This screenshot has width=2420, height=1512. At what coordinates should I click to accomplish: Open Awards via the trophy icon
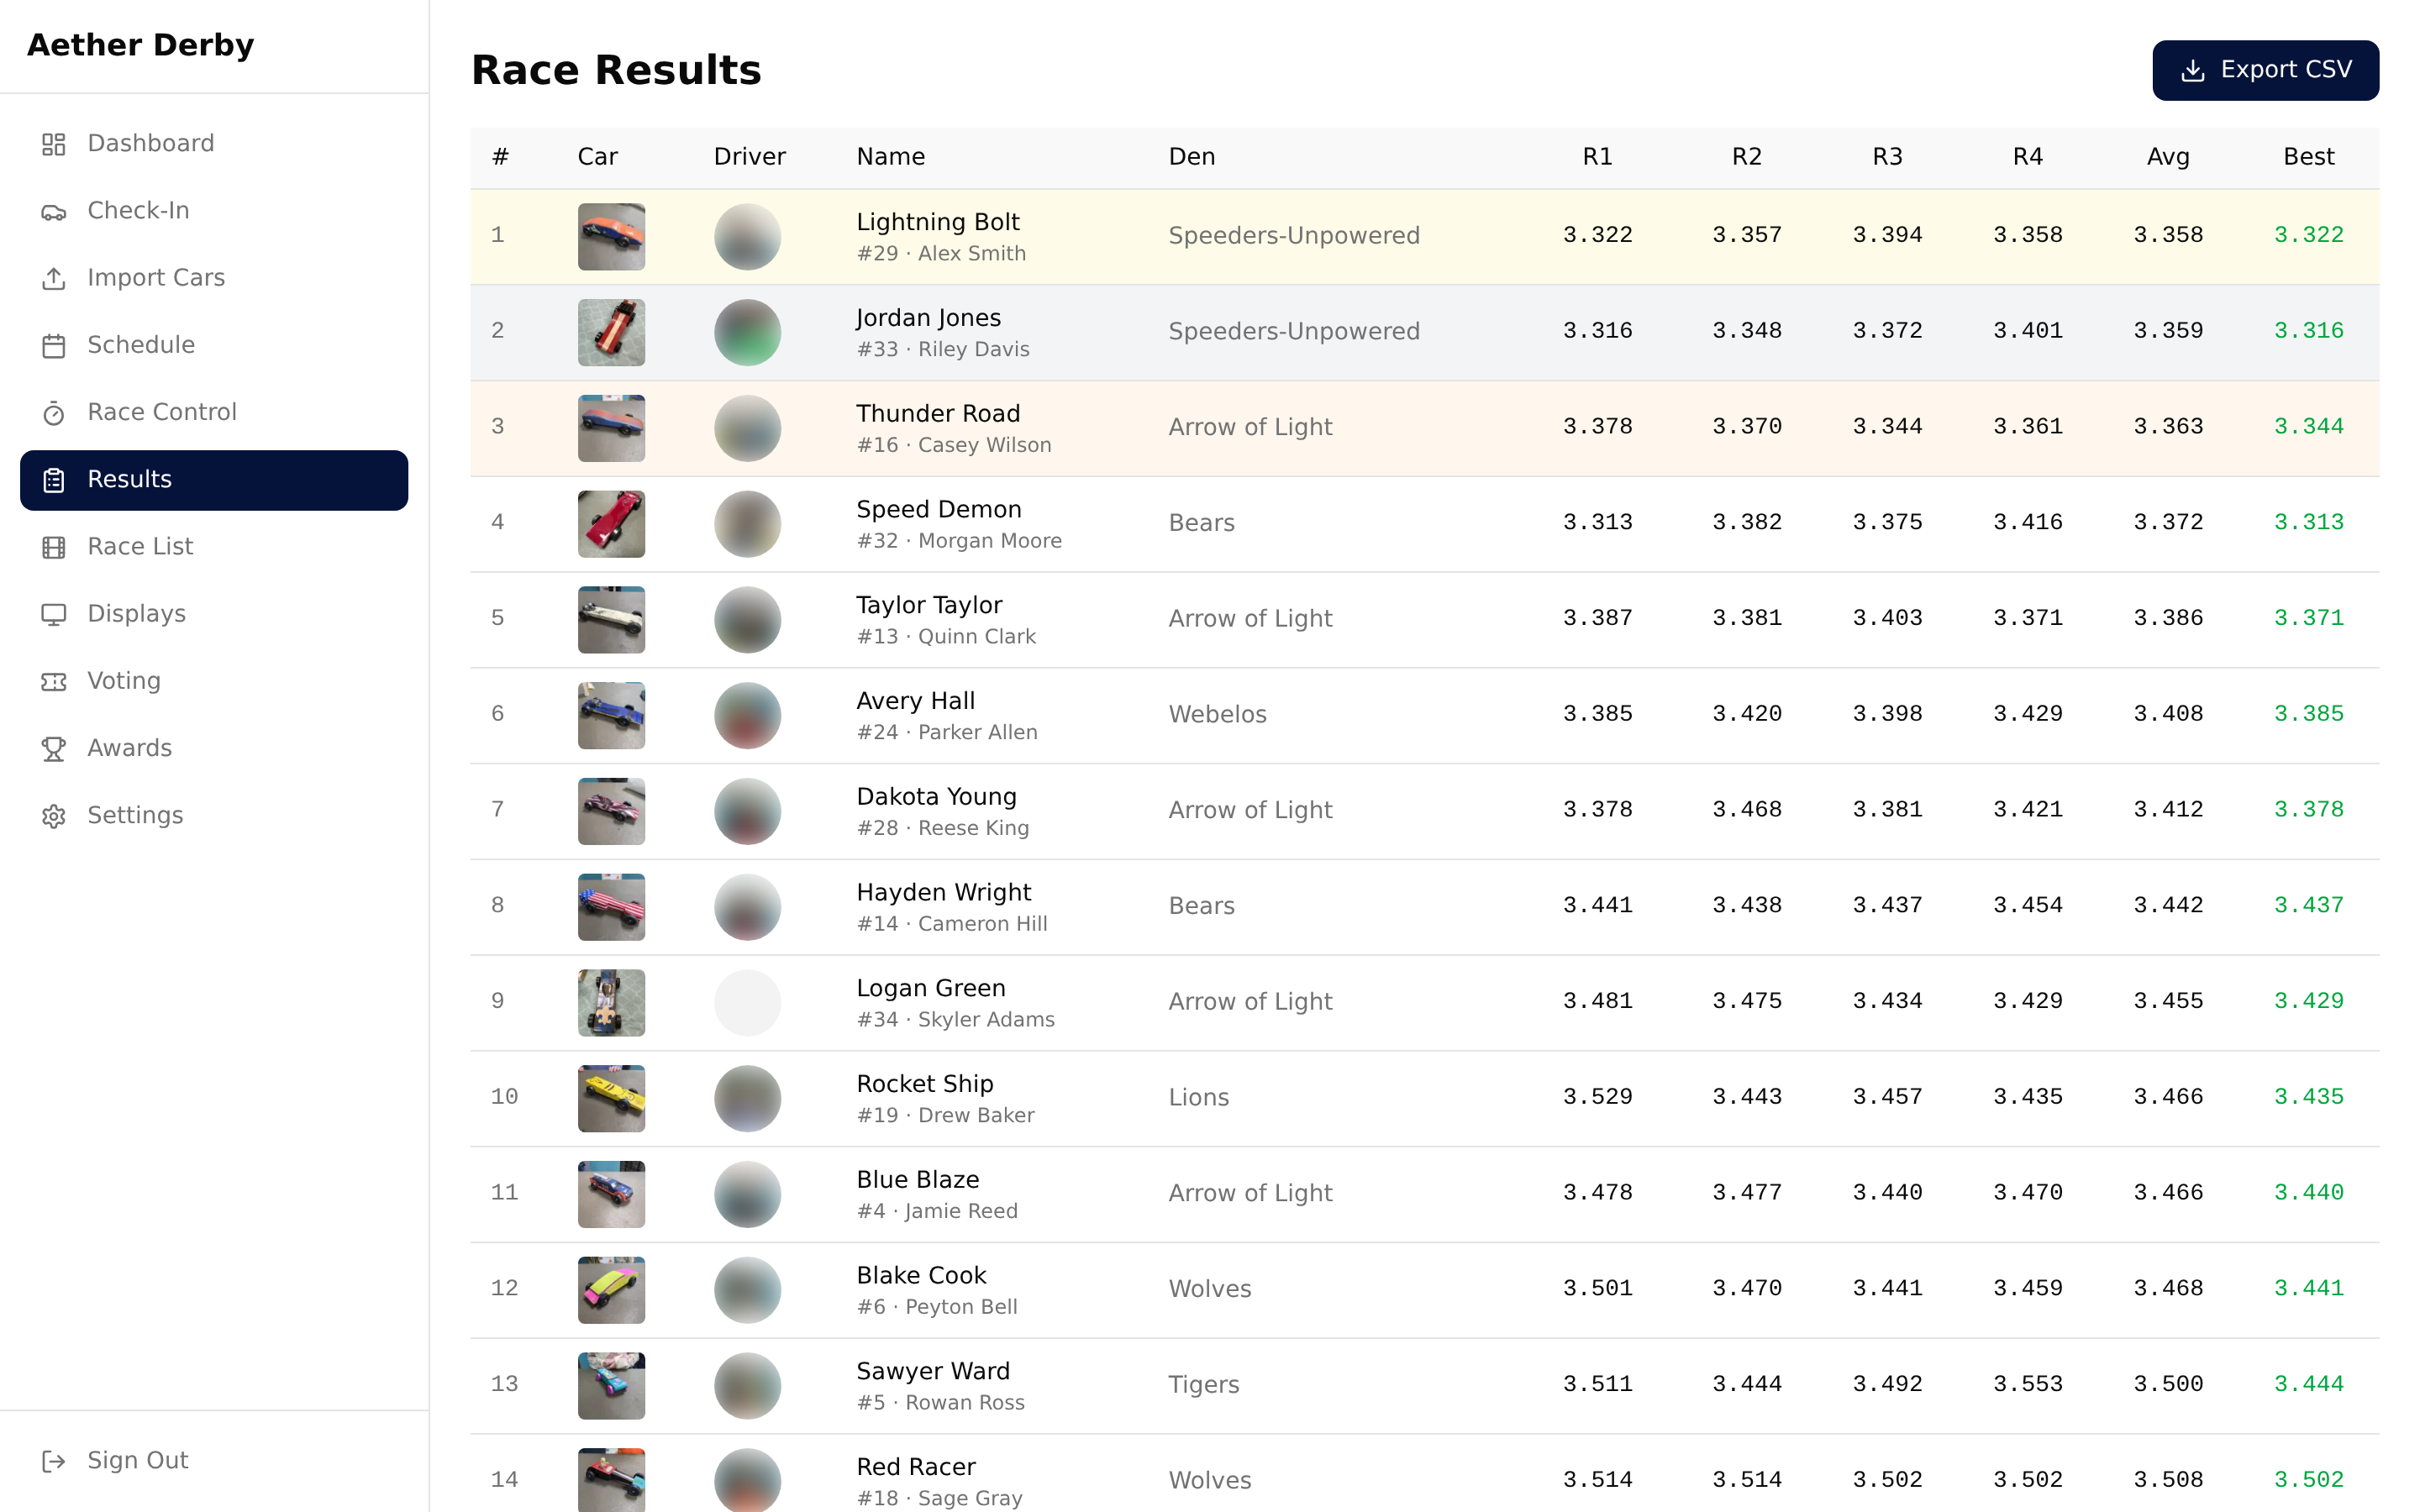[53, 747]
